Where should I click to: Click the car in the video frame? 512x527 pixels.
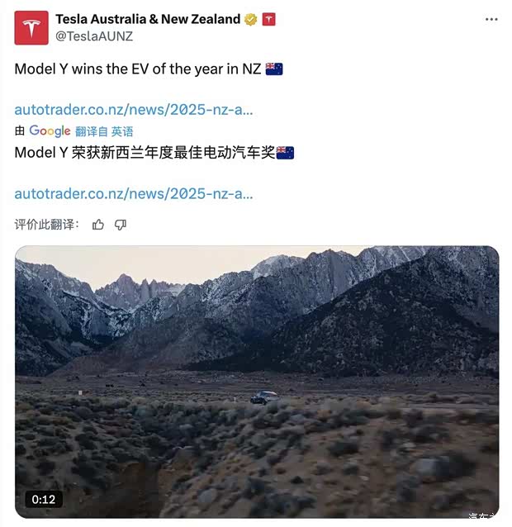(x=264, y=397)
